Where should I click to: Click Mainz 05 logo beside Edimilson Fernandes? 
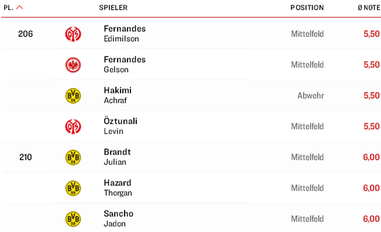(73, 34)
